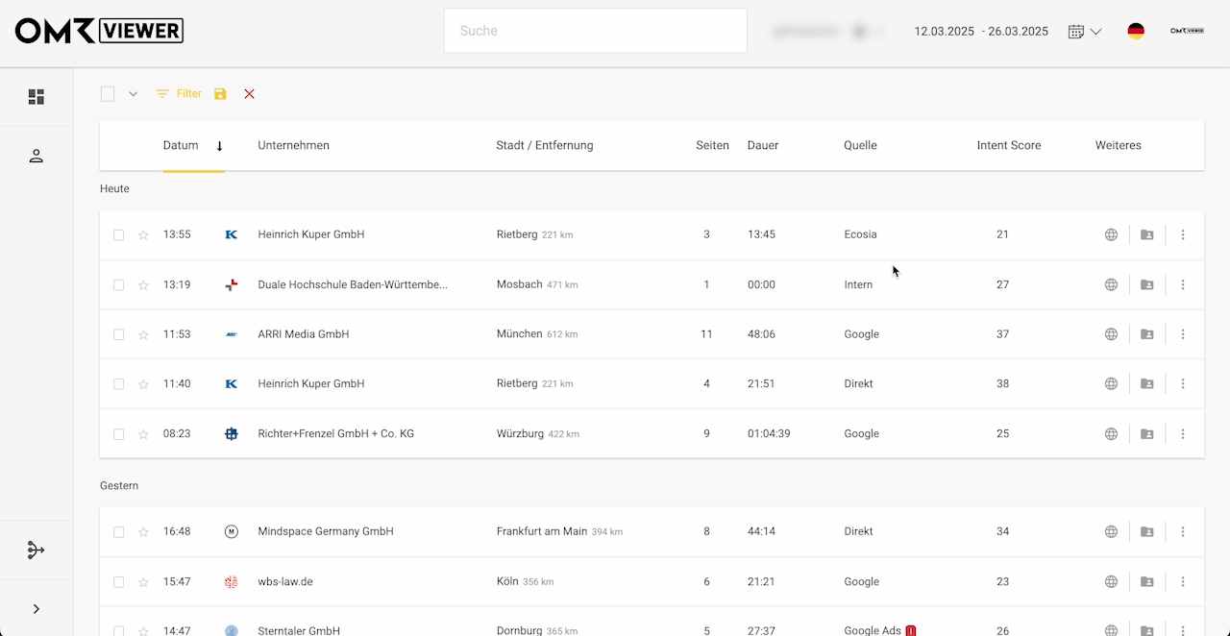
Task: Open contact folder for 13:55 Heinrich Kuper row
Action: pyautogui.click(x=1146, y=235)
